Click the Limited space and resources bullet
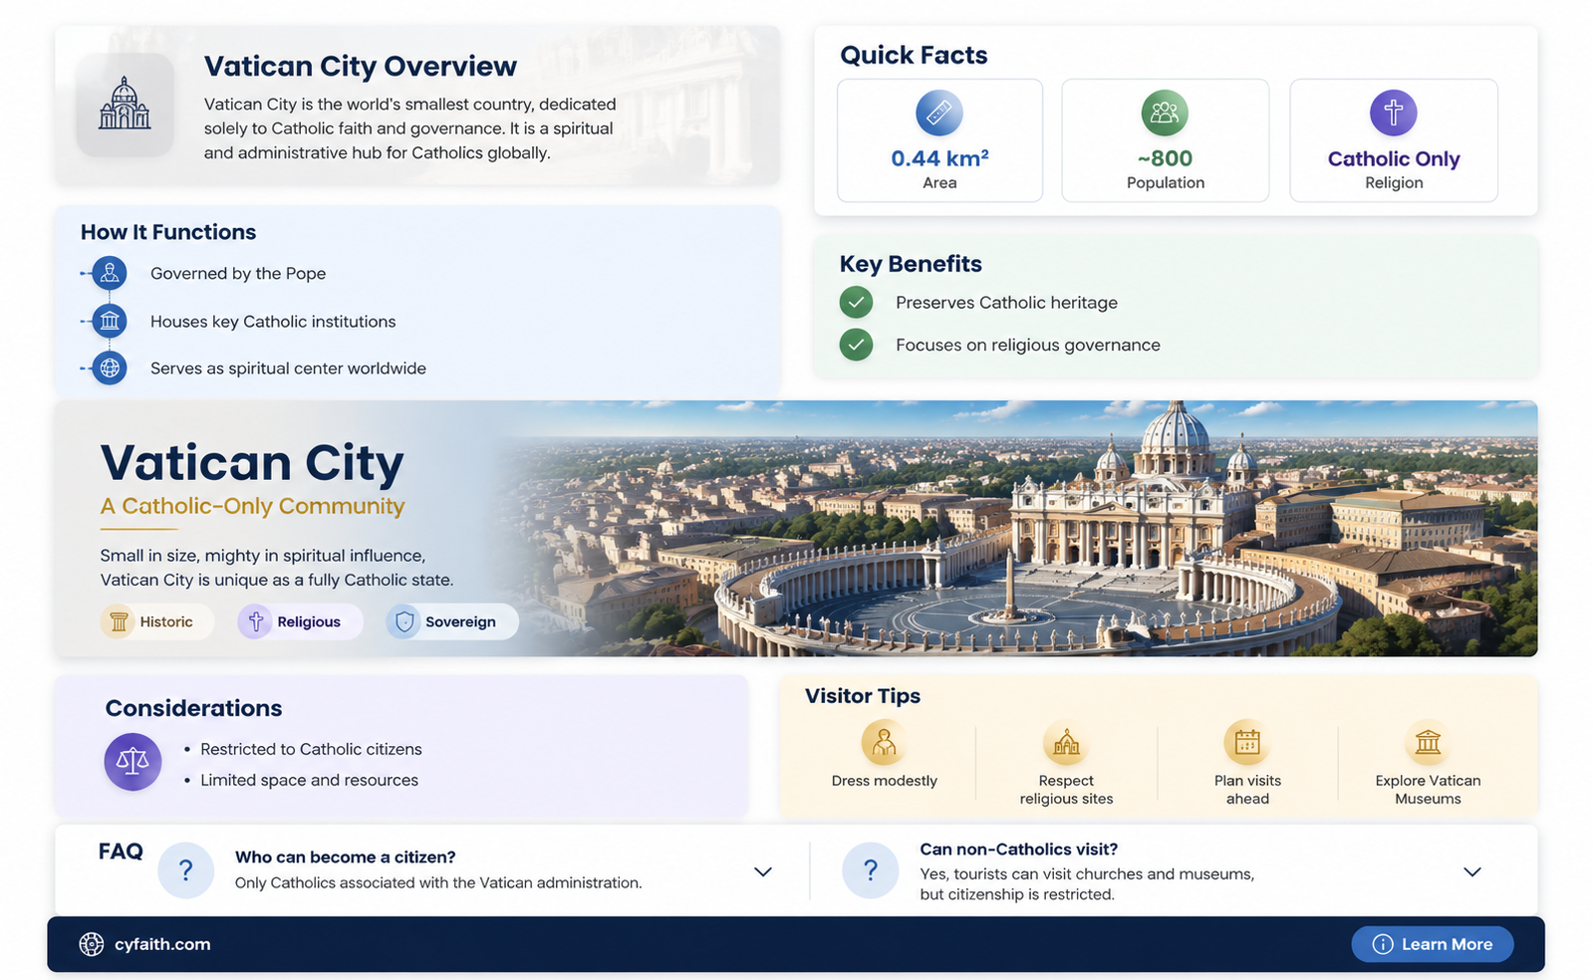This screenshot has width=1593, height=980. [309, 780]
